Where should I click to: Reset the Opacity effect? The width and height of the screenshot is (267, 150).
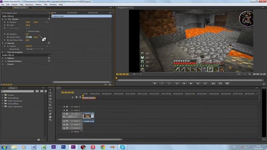click(x=49, y=43)
